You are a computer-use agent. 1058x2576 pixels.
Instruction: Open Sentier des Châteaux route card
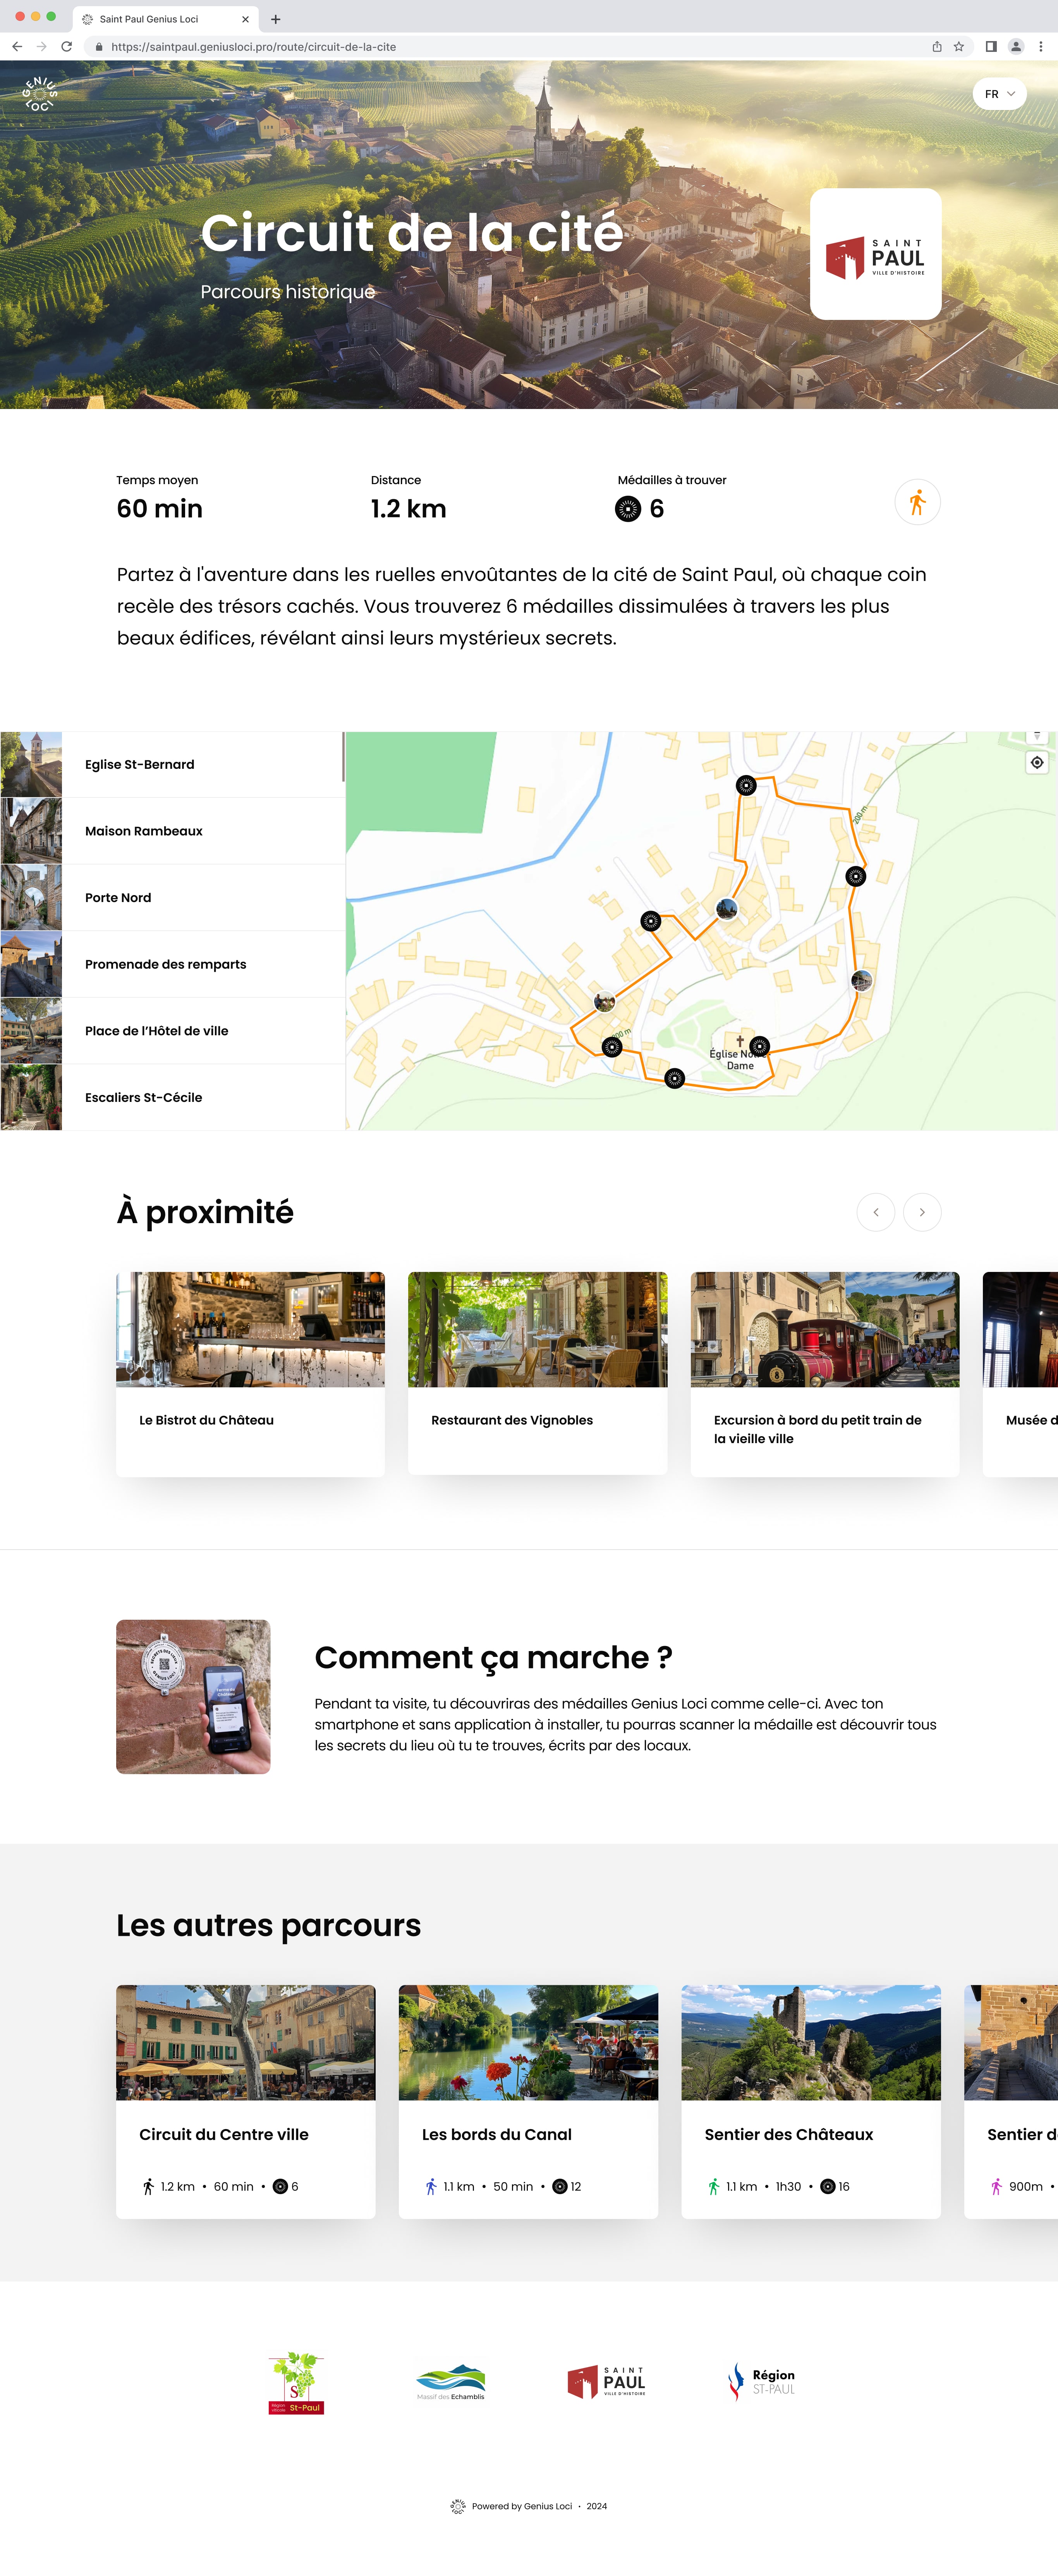tap(811, 2101)
